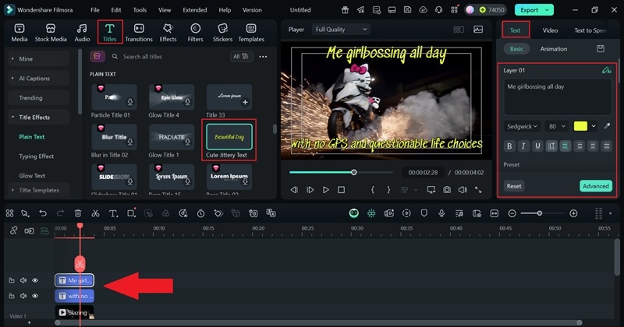
Task: Select the Trending category
Action: pyautogui.click(x=30, y=98)
